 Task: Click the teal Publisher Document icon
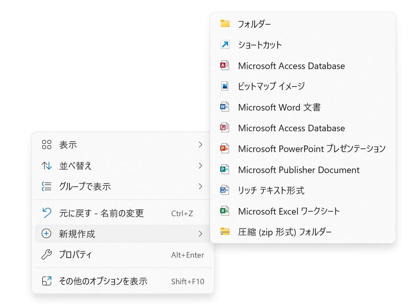(225, 170)
